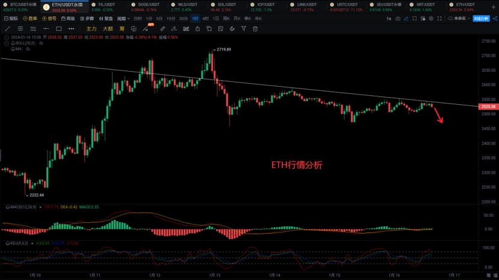Image resolution: width=499 pixels, height=280 pixels.
Task: Click the share icon
Action: pyautogui.click(x=495, y=19)
